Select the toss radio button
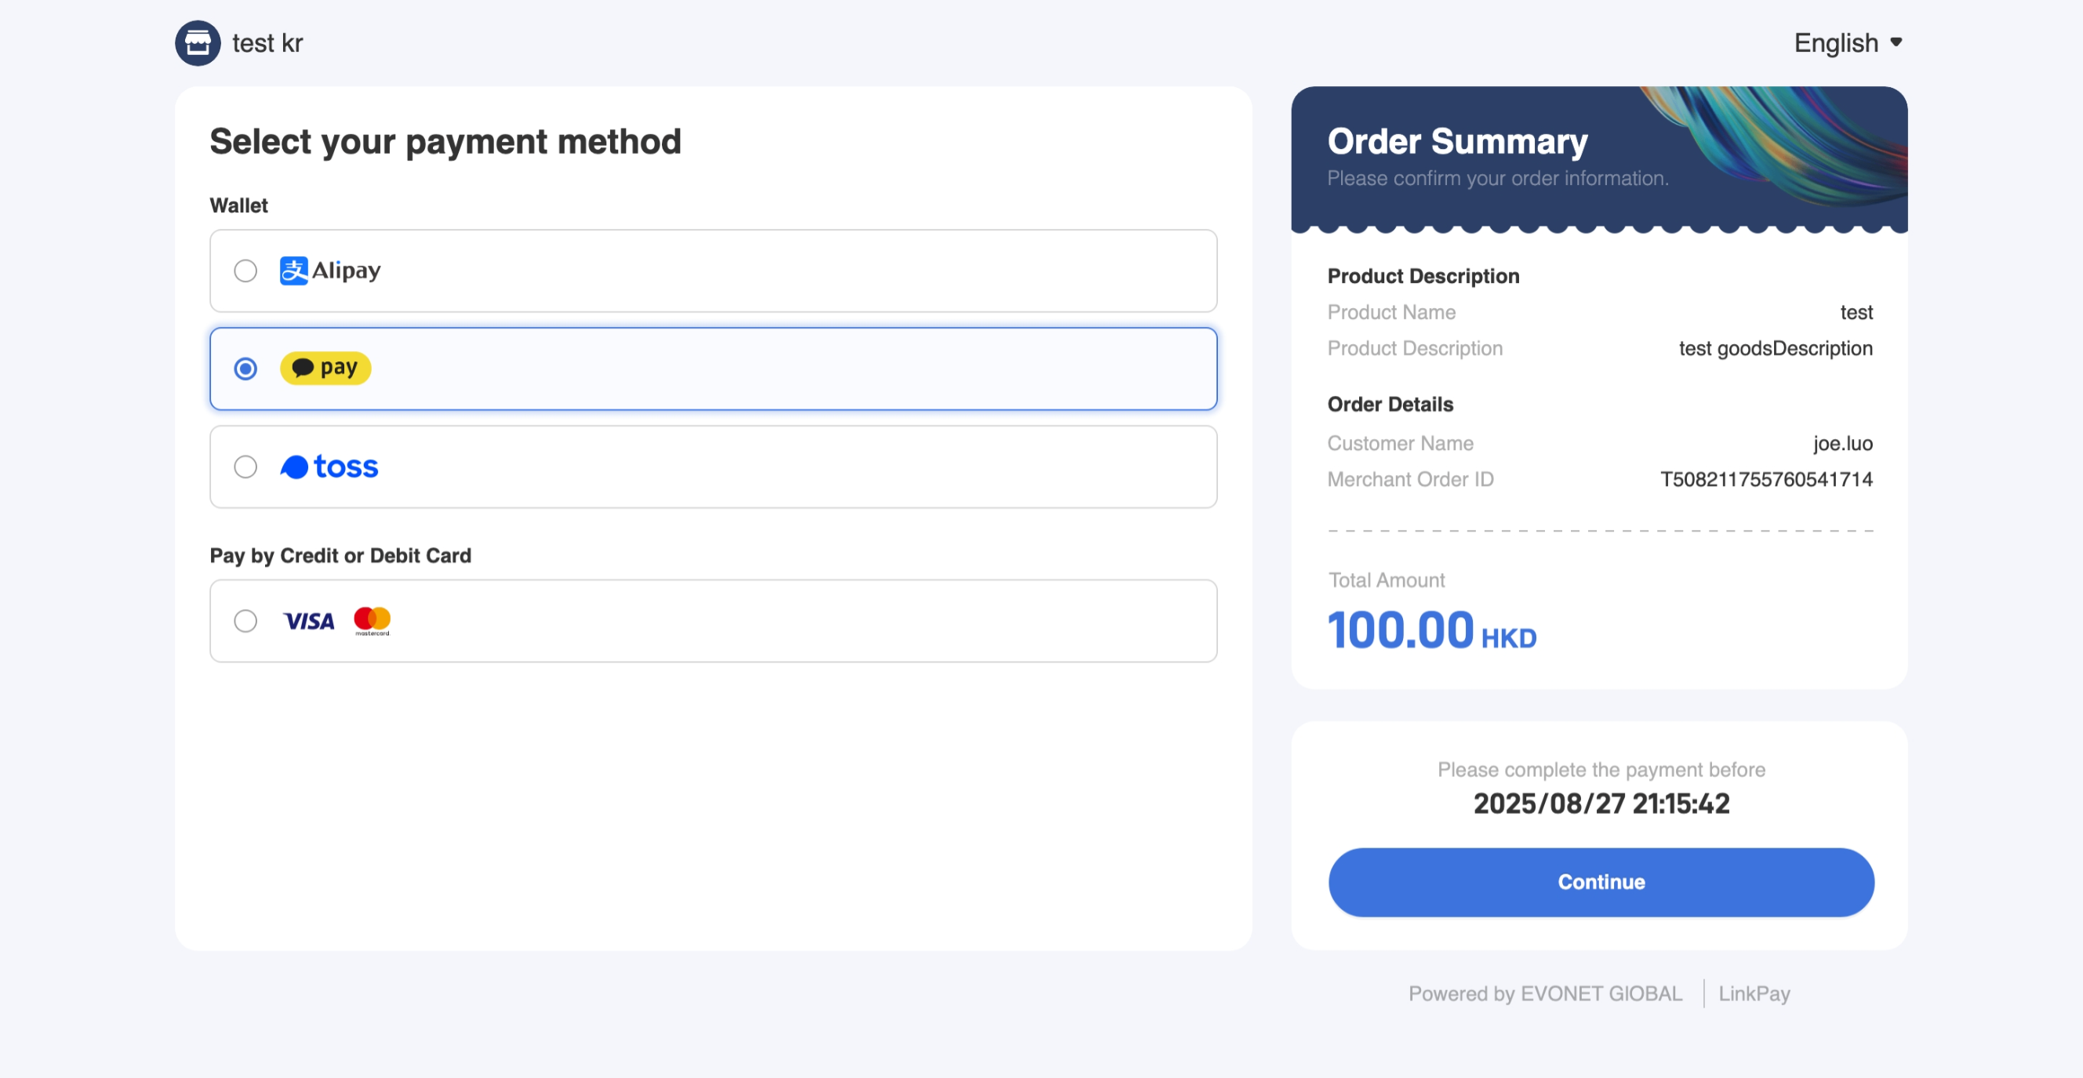 tap(245, 467)
